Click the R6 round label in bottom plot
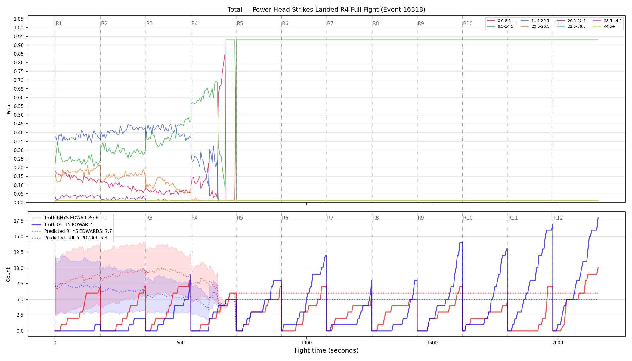632x361 pixels. pos(285,218)
